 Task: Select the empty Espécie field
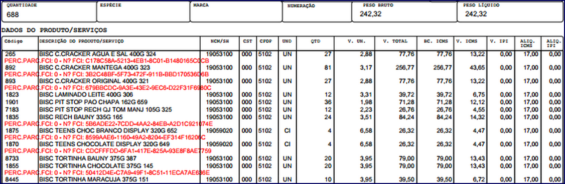143,11
